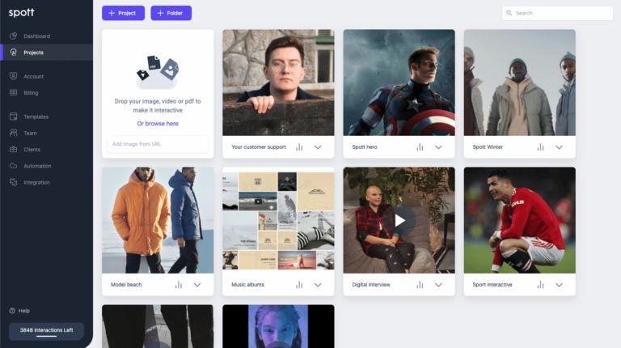Click the Music albums project title
This screenshot has height=348, width=621.
[247, 285]
